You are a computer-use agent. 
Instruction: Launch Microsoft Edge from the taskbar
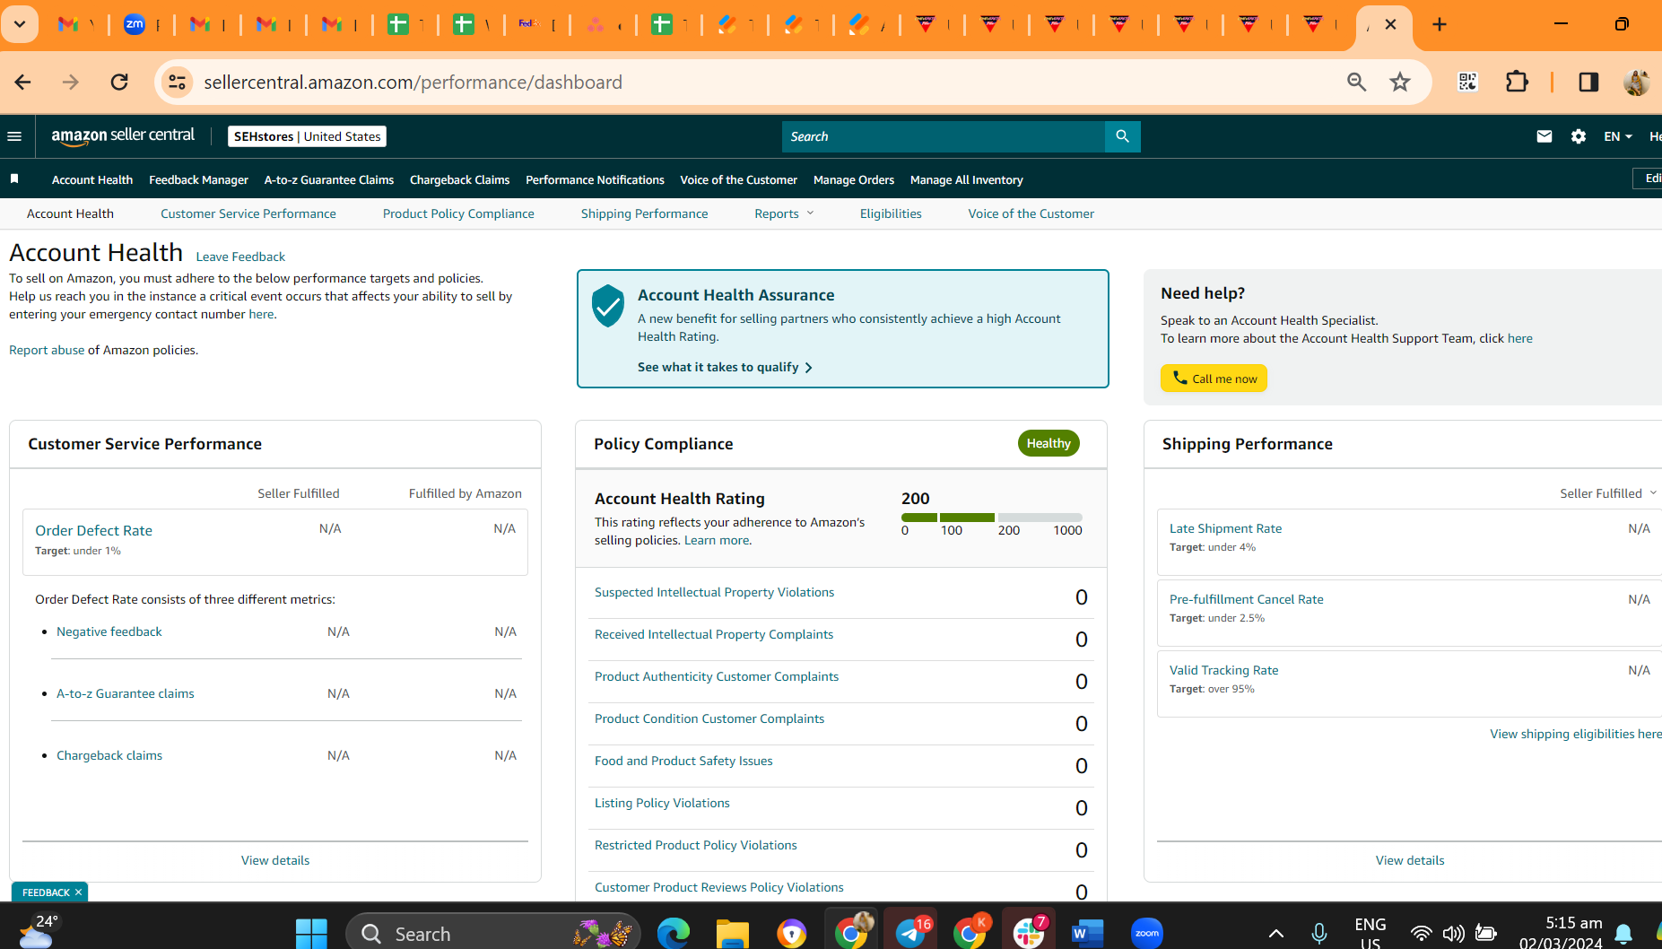pyautogui.click(x=674, y=934)
